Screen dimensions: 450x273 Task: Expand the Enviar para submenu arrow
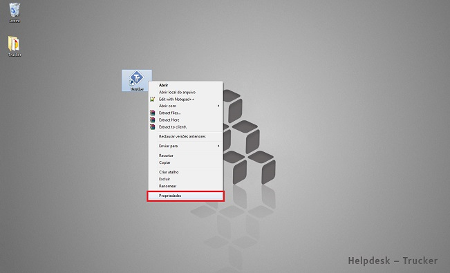(x=218, y=146)
